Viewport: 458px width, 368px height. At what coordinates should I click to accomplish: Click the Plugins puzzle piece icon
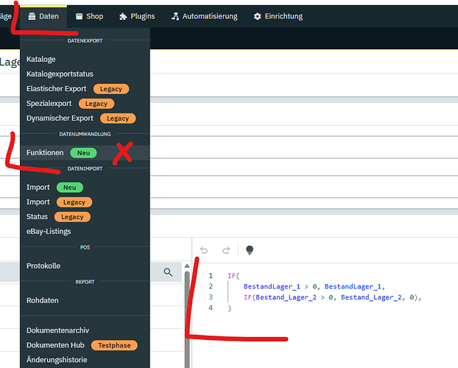tap(123, 16)
